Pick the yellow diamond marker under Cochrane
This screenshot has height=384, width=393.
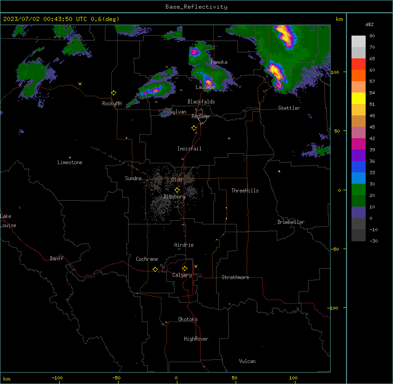point(155,269)
